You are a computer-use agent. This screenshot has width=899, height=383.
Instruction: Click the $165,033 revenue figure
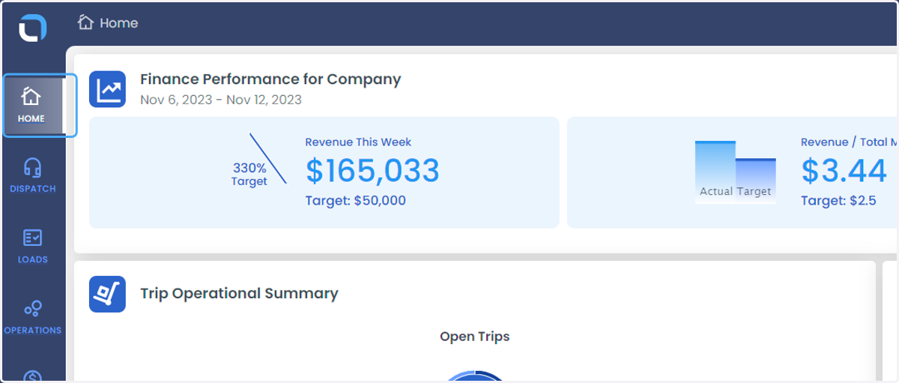pyautogui.click(x=372, y=171)
